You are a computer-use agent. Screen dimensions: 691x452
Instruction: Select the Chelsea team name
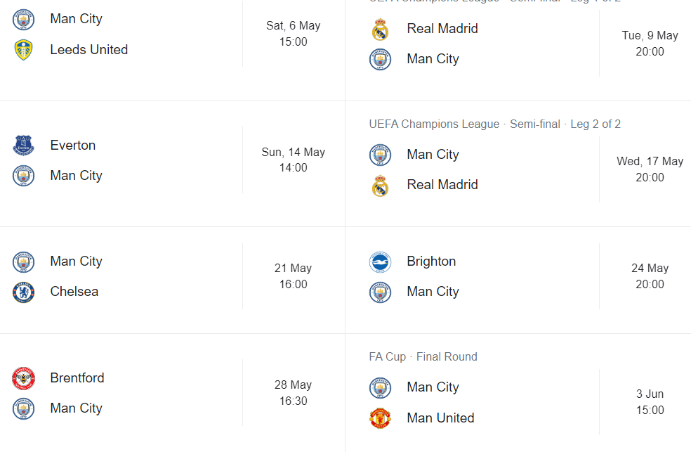click(74, 292)
